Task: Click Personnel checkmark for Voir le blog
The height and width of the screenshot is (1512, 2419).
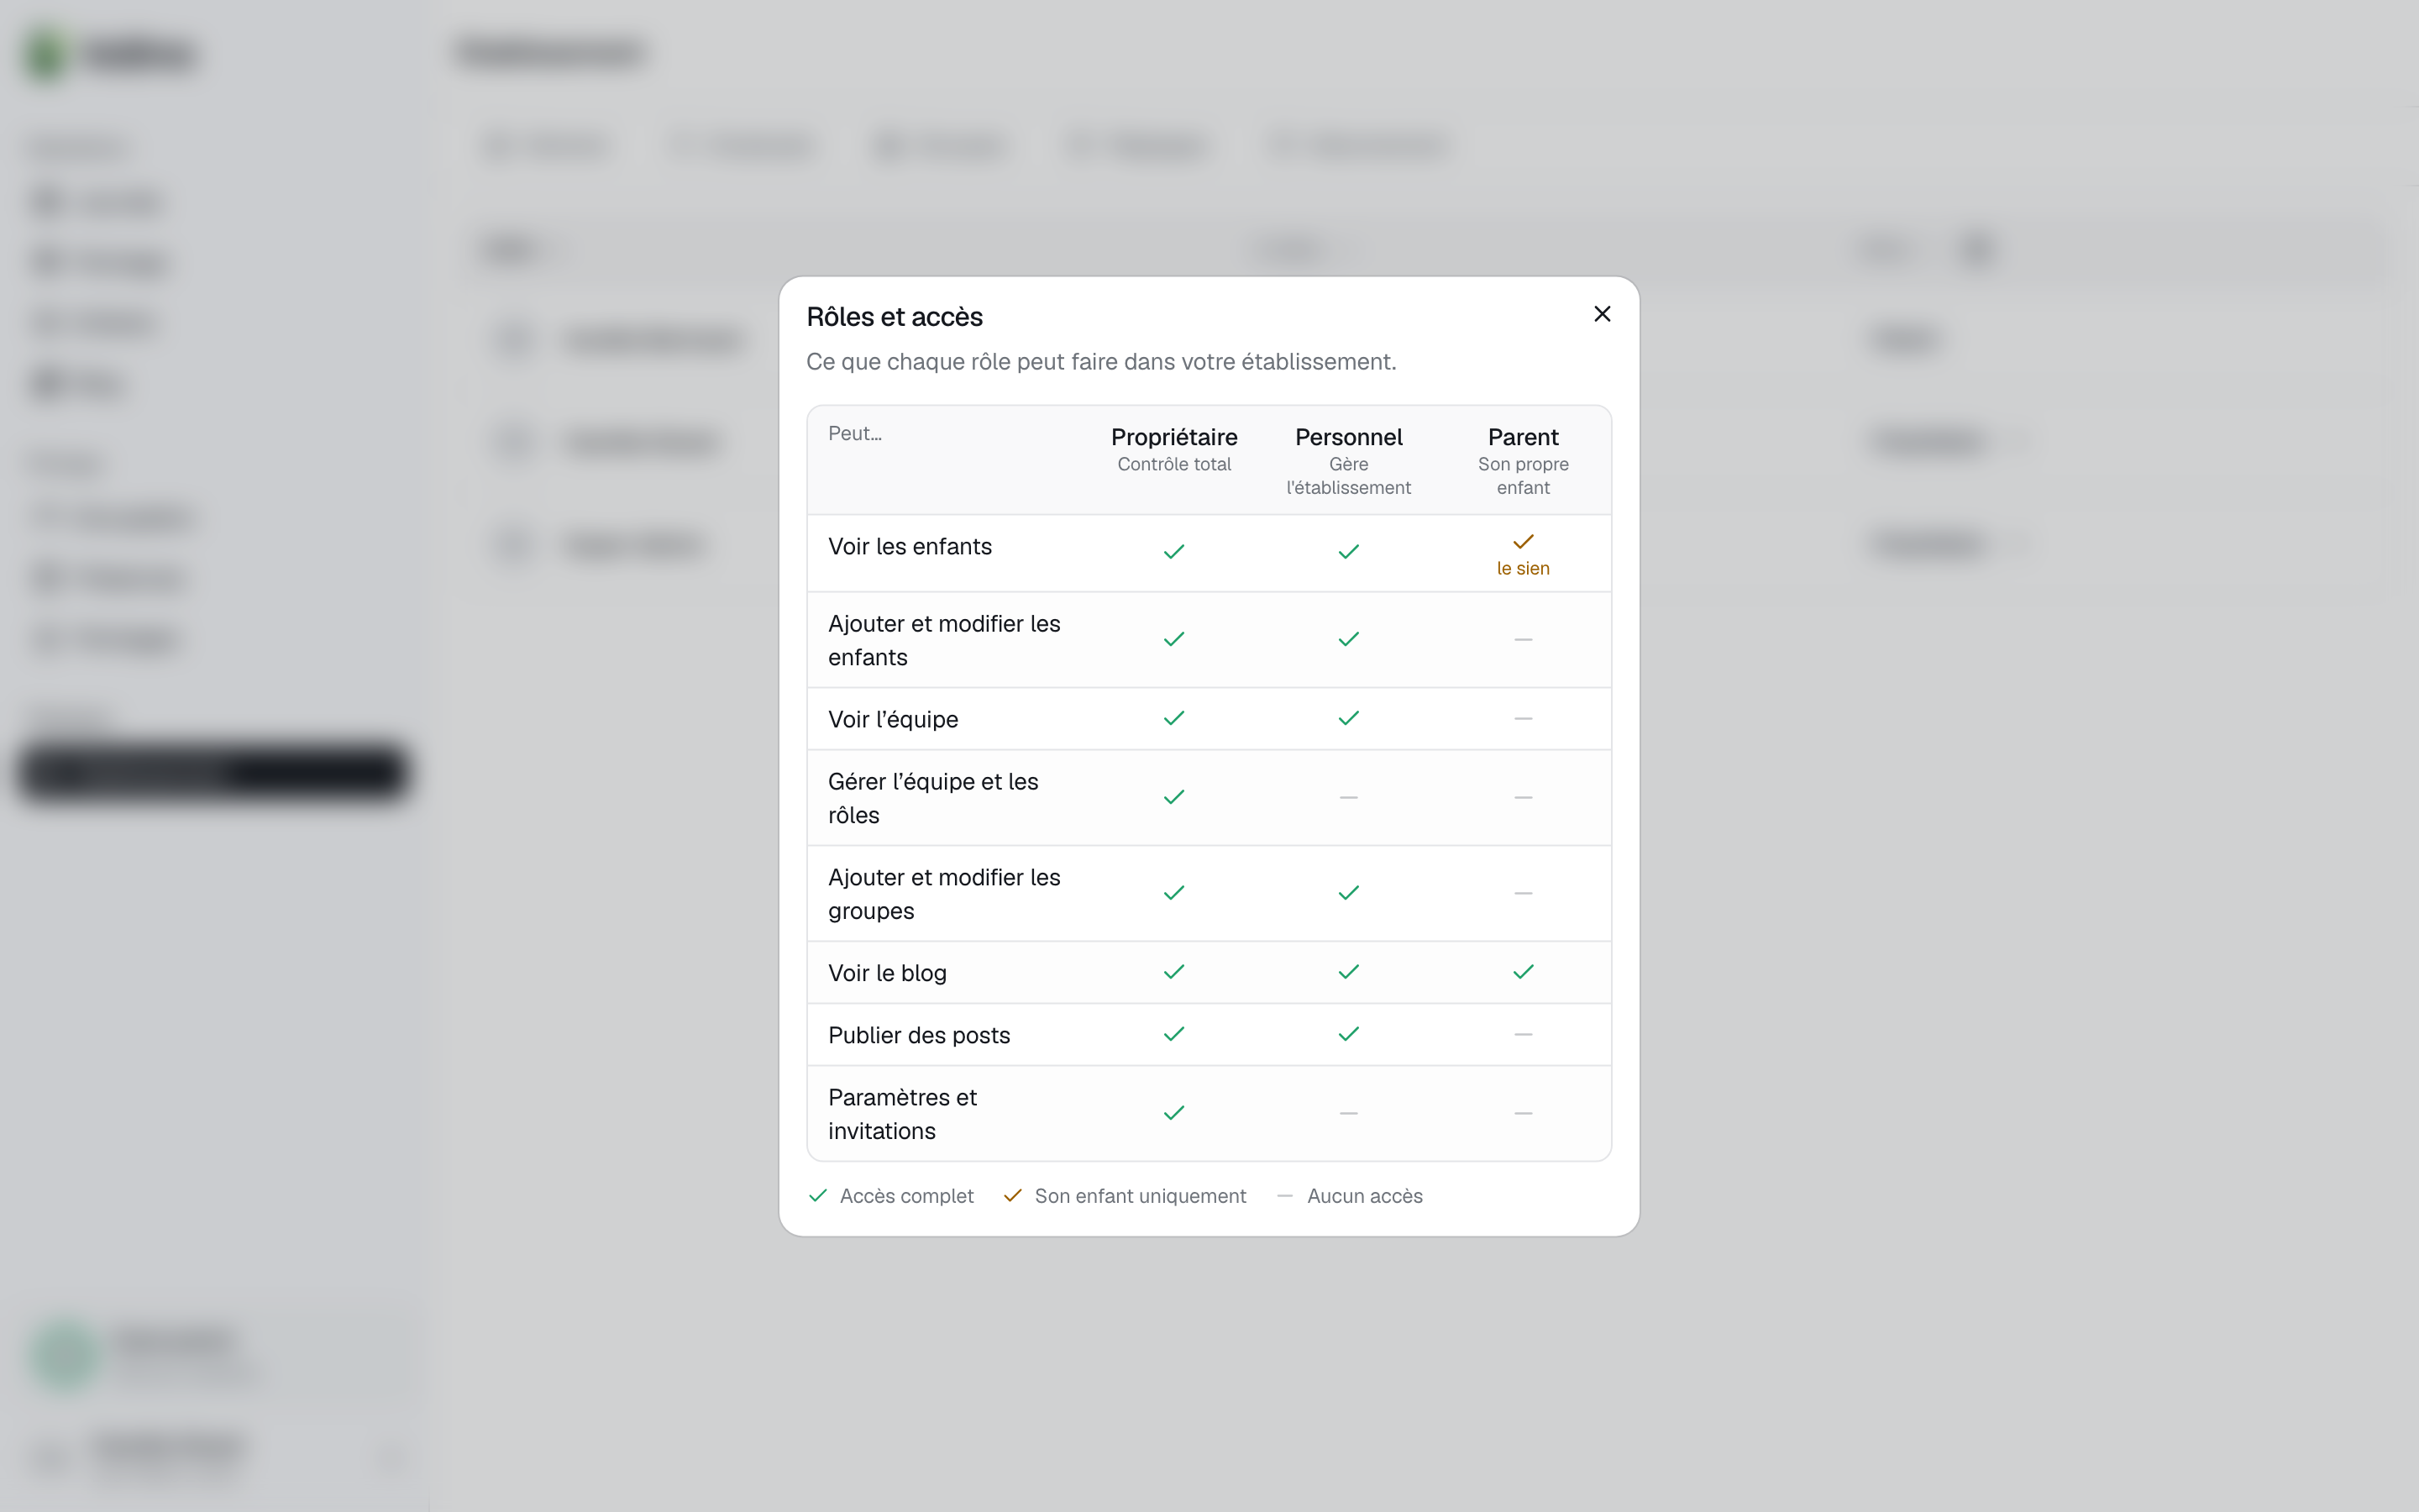Action: [1348, 972]
